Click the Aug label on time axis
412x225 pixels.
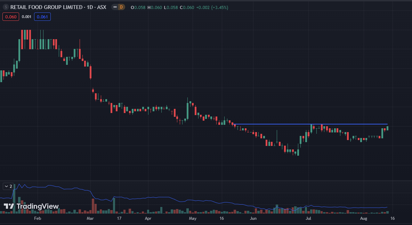click(363, 218)
